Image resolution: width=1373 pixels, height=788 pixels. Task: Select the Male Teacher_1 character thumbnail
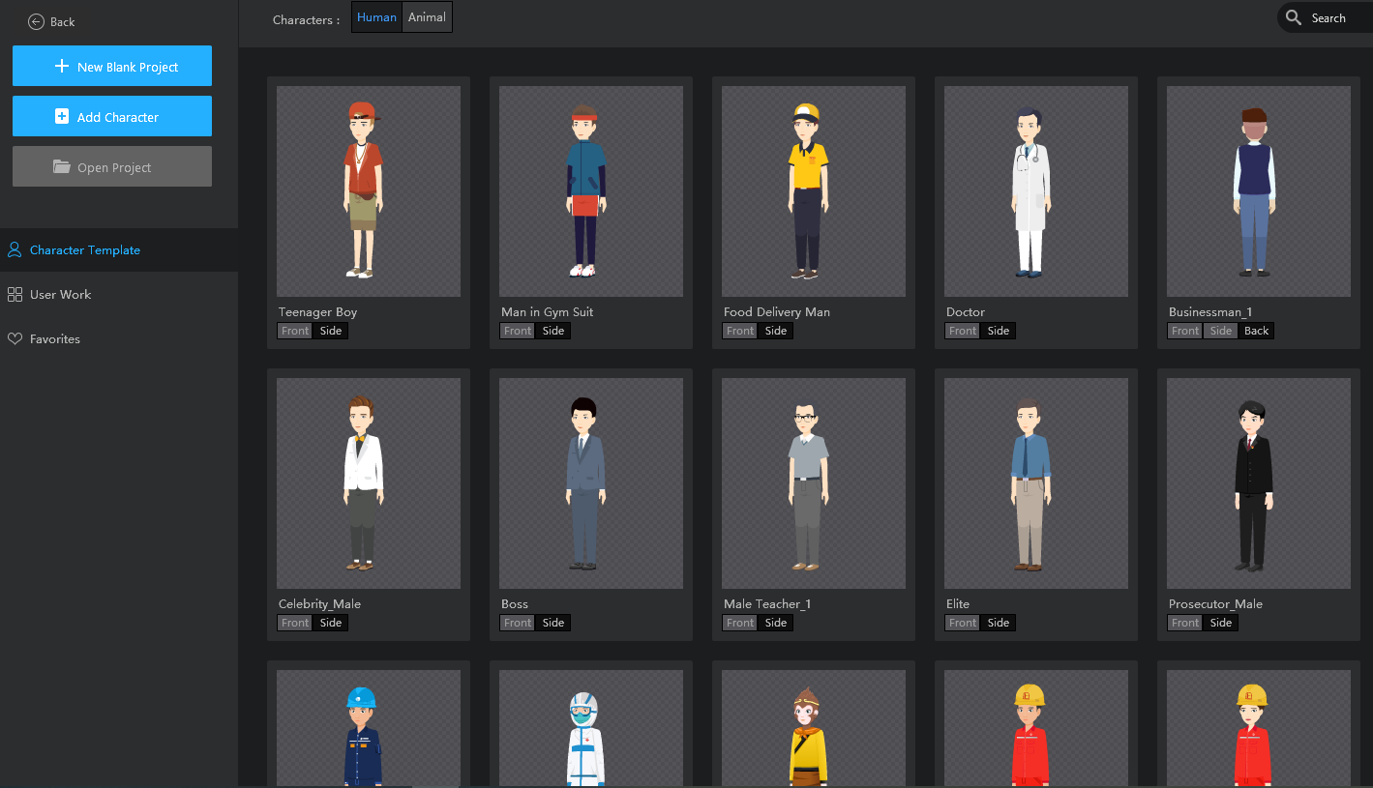coord(814,483)
